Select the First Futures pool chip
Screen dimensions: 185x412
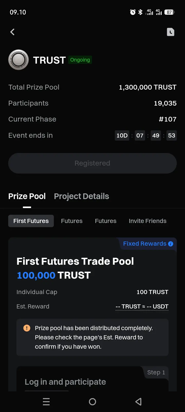(31, 221)
